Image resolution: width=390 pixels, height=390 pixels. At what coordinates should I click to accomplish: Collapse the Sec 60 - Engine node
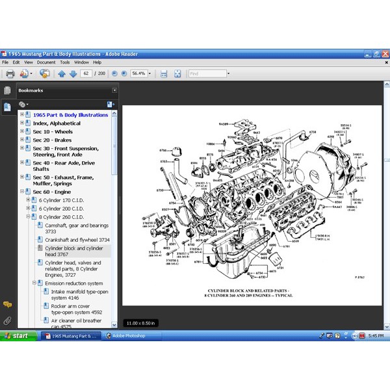[22, 191]
